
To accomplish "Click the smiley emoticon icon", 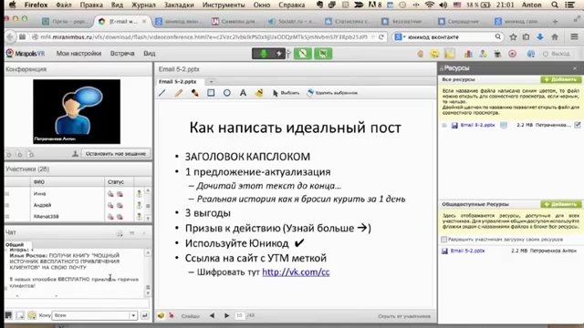I will tap(434, 54).
